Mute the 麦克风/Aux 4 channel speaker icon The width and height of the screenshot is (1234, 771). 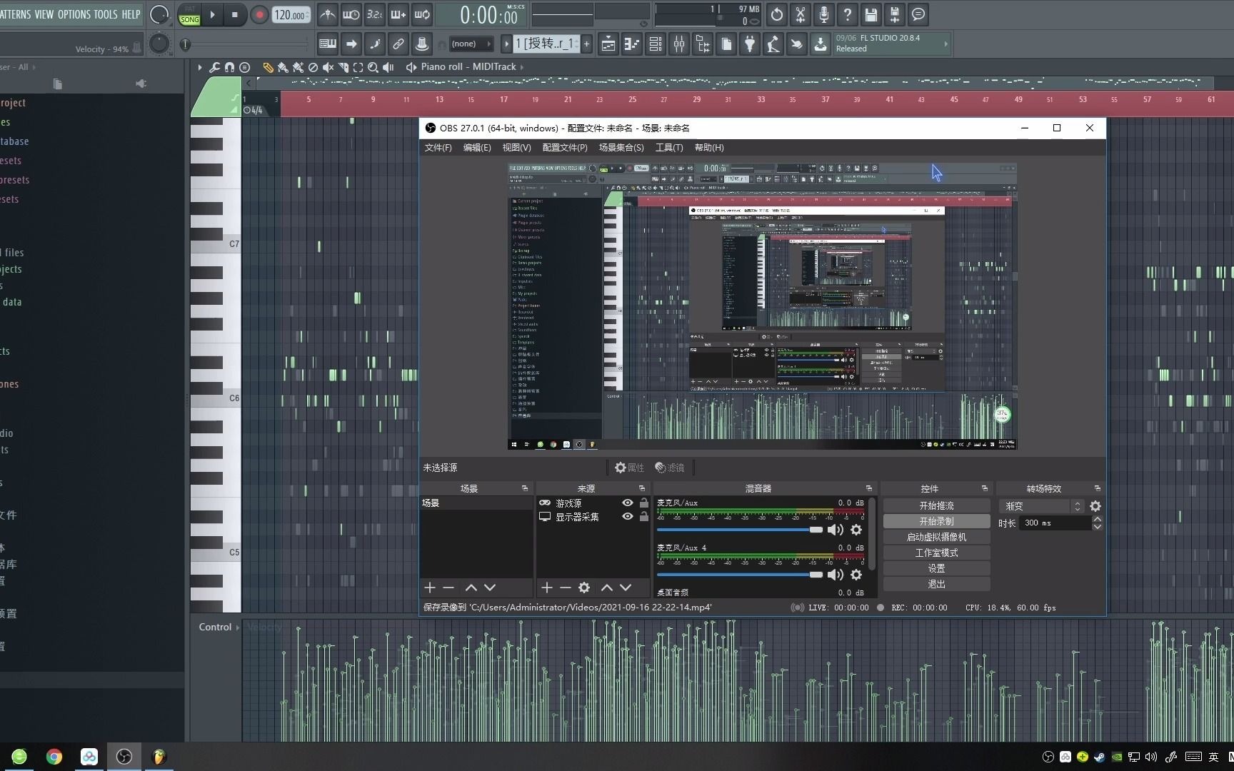coord(835,575)
